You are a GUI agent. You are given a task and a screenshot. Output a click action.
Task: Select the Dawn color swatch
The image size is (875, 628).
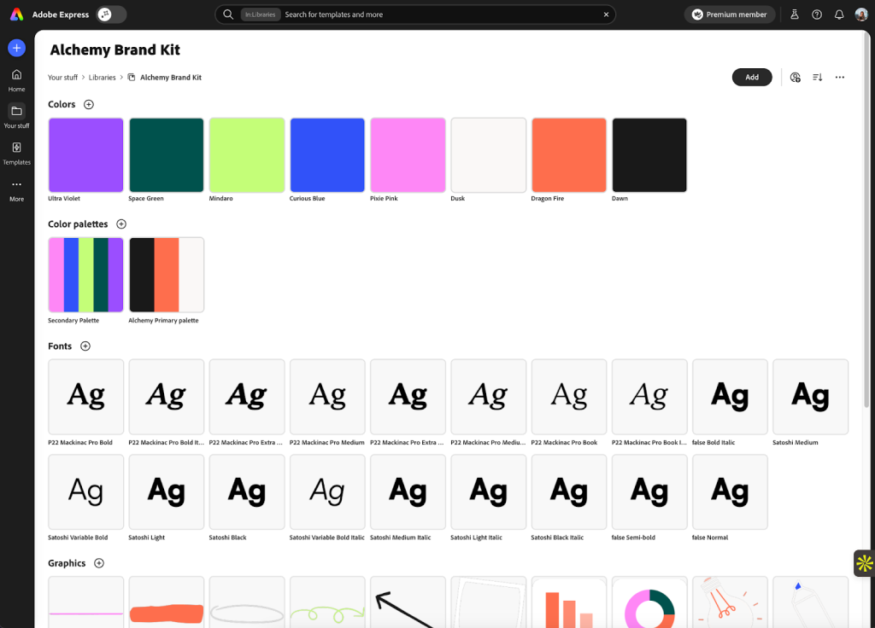(x=649, y=155)
